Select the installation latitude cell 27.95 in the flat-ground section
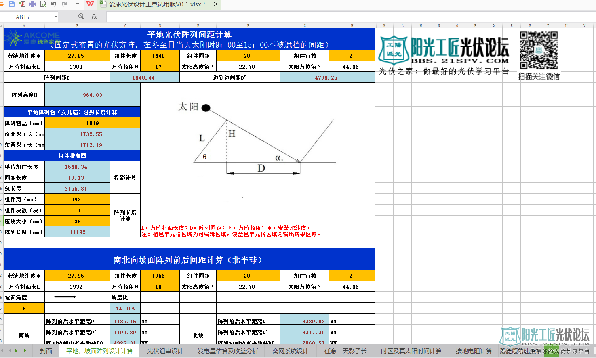Viewport: 596px width, 358px height. tap(77, 56)
